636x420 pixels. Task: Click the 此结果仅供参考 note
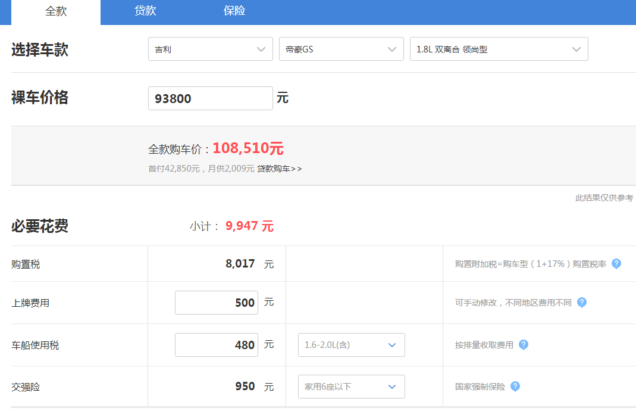point(604,198)
